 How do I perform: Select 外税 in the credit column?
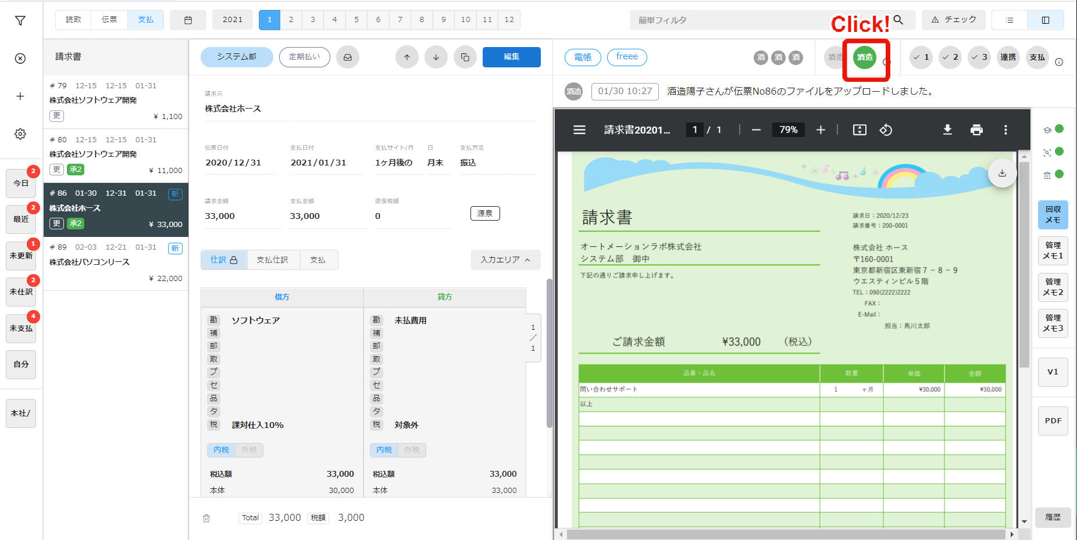pyautogui.click(x=412, y=450)
